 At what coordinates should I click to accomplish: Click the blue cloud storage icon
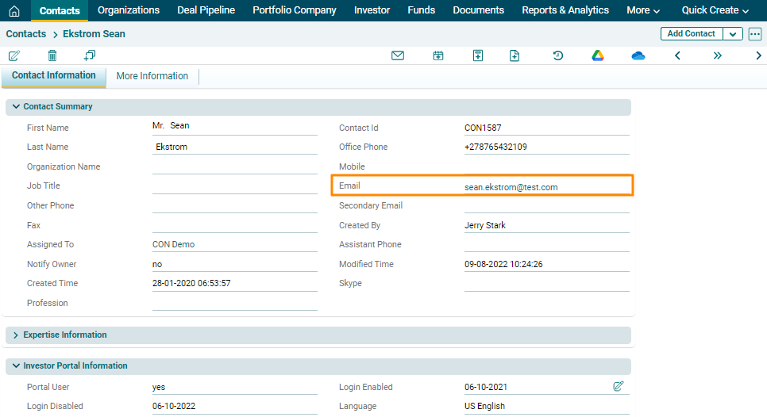[638, 55]
